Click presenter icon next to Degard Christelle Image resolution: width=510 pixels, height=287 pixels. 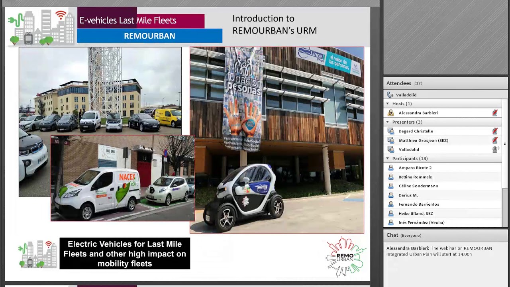[x=390, y=131]
